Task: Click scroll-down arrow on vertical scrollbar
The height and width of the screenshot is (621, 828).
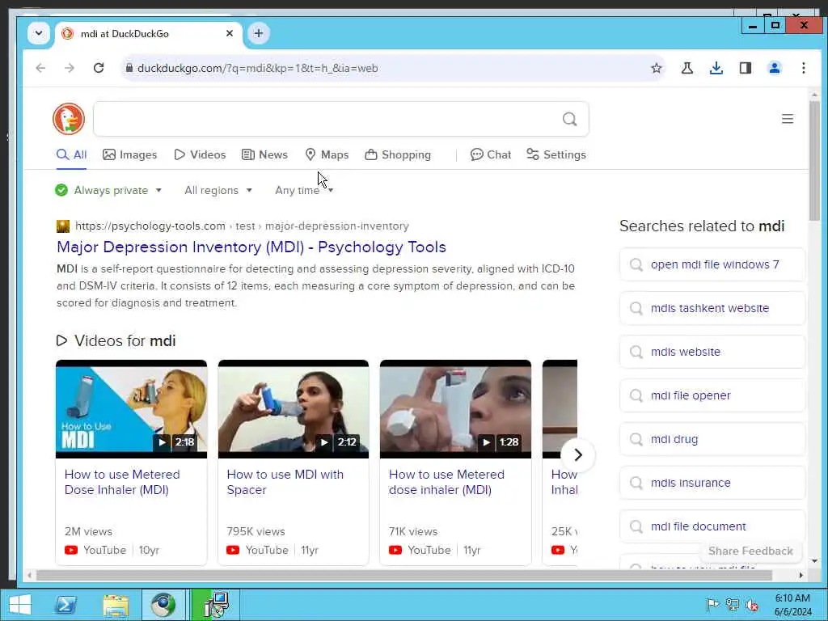Action: point(814,561)
